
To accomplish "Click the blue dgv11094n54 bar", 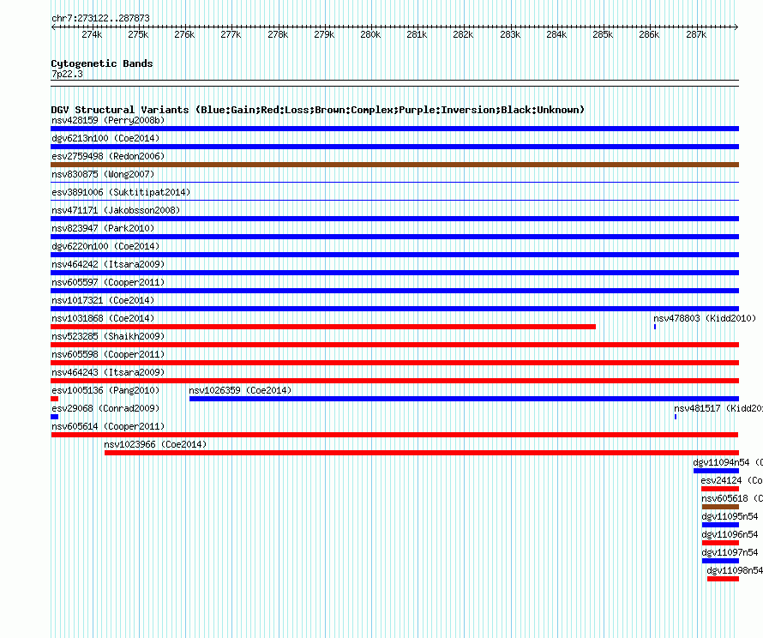I will [x=717, y=471].
